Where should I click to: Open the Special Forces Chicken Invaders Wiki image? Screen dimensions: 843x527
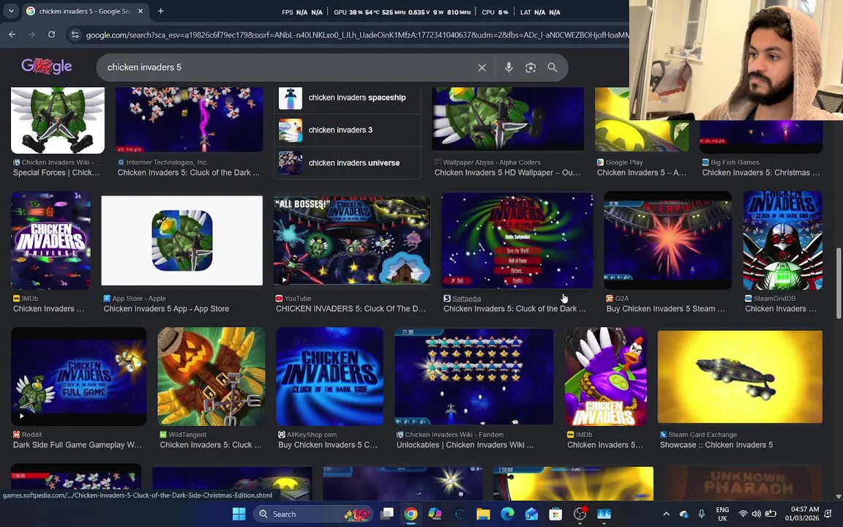click(58, 121)
